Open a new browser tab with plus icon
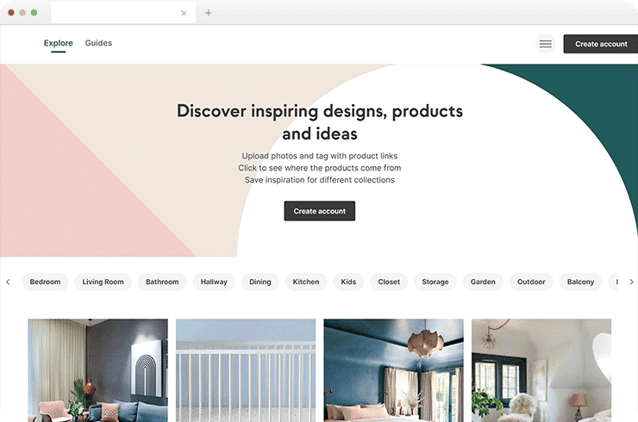Image resolution: width=638 pixels, height=422 pixels. [x=209, y=13]
